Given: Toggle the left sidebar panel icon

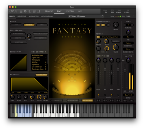Looking at the screenshot, I should pyautogui.click(x=30, y=11).
